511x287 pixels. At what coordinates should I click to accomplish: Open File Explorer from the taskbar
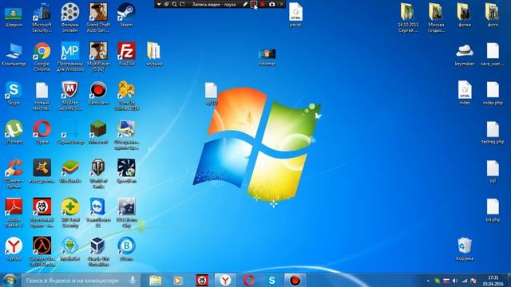(x=156, y=280)
